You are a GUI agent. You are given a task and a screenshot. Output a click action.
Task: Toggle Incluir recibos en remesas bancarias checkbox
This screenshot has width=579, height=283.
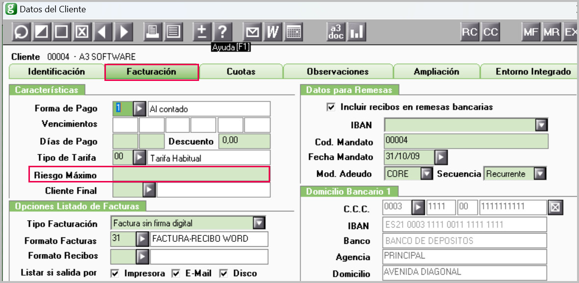click(x=330, y=107)
